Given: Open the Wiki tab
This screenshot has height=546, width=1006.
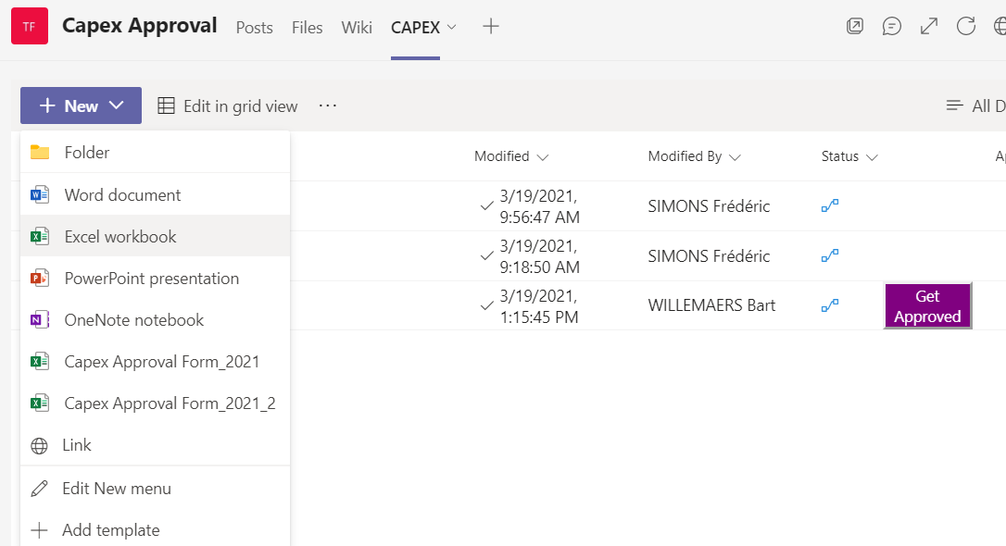Looking at the screenshot, I should tap(357, 28).
